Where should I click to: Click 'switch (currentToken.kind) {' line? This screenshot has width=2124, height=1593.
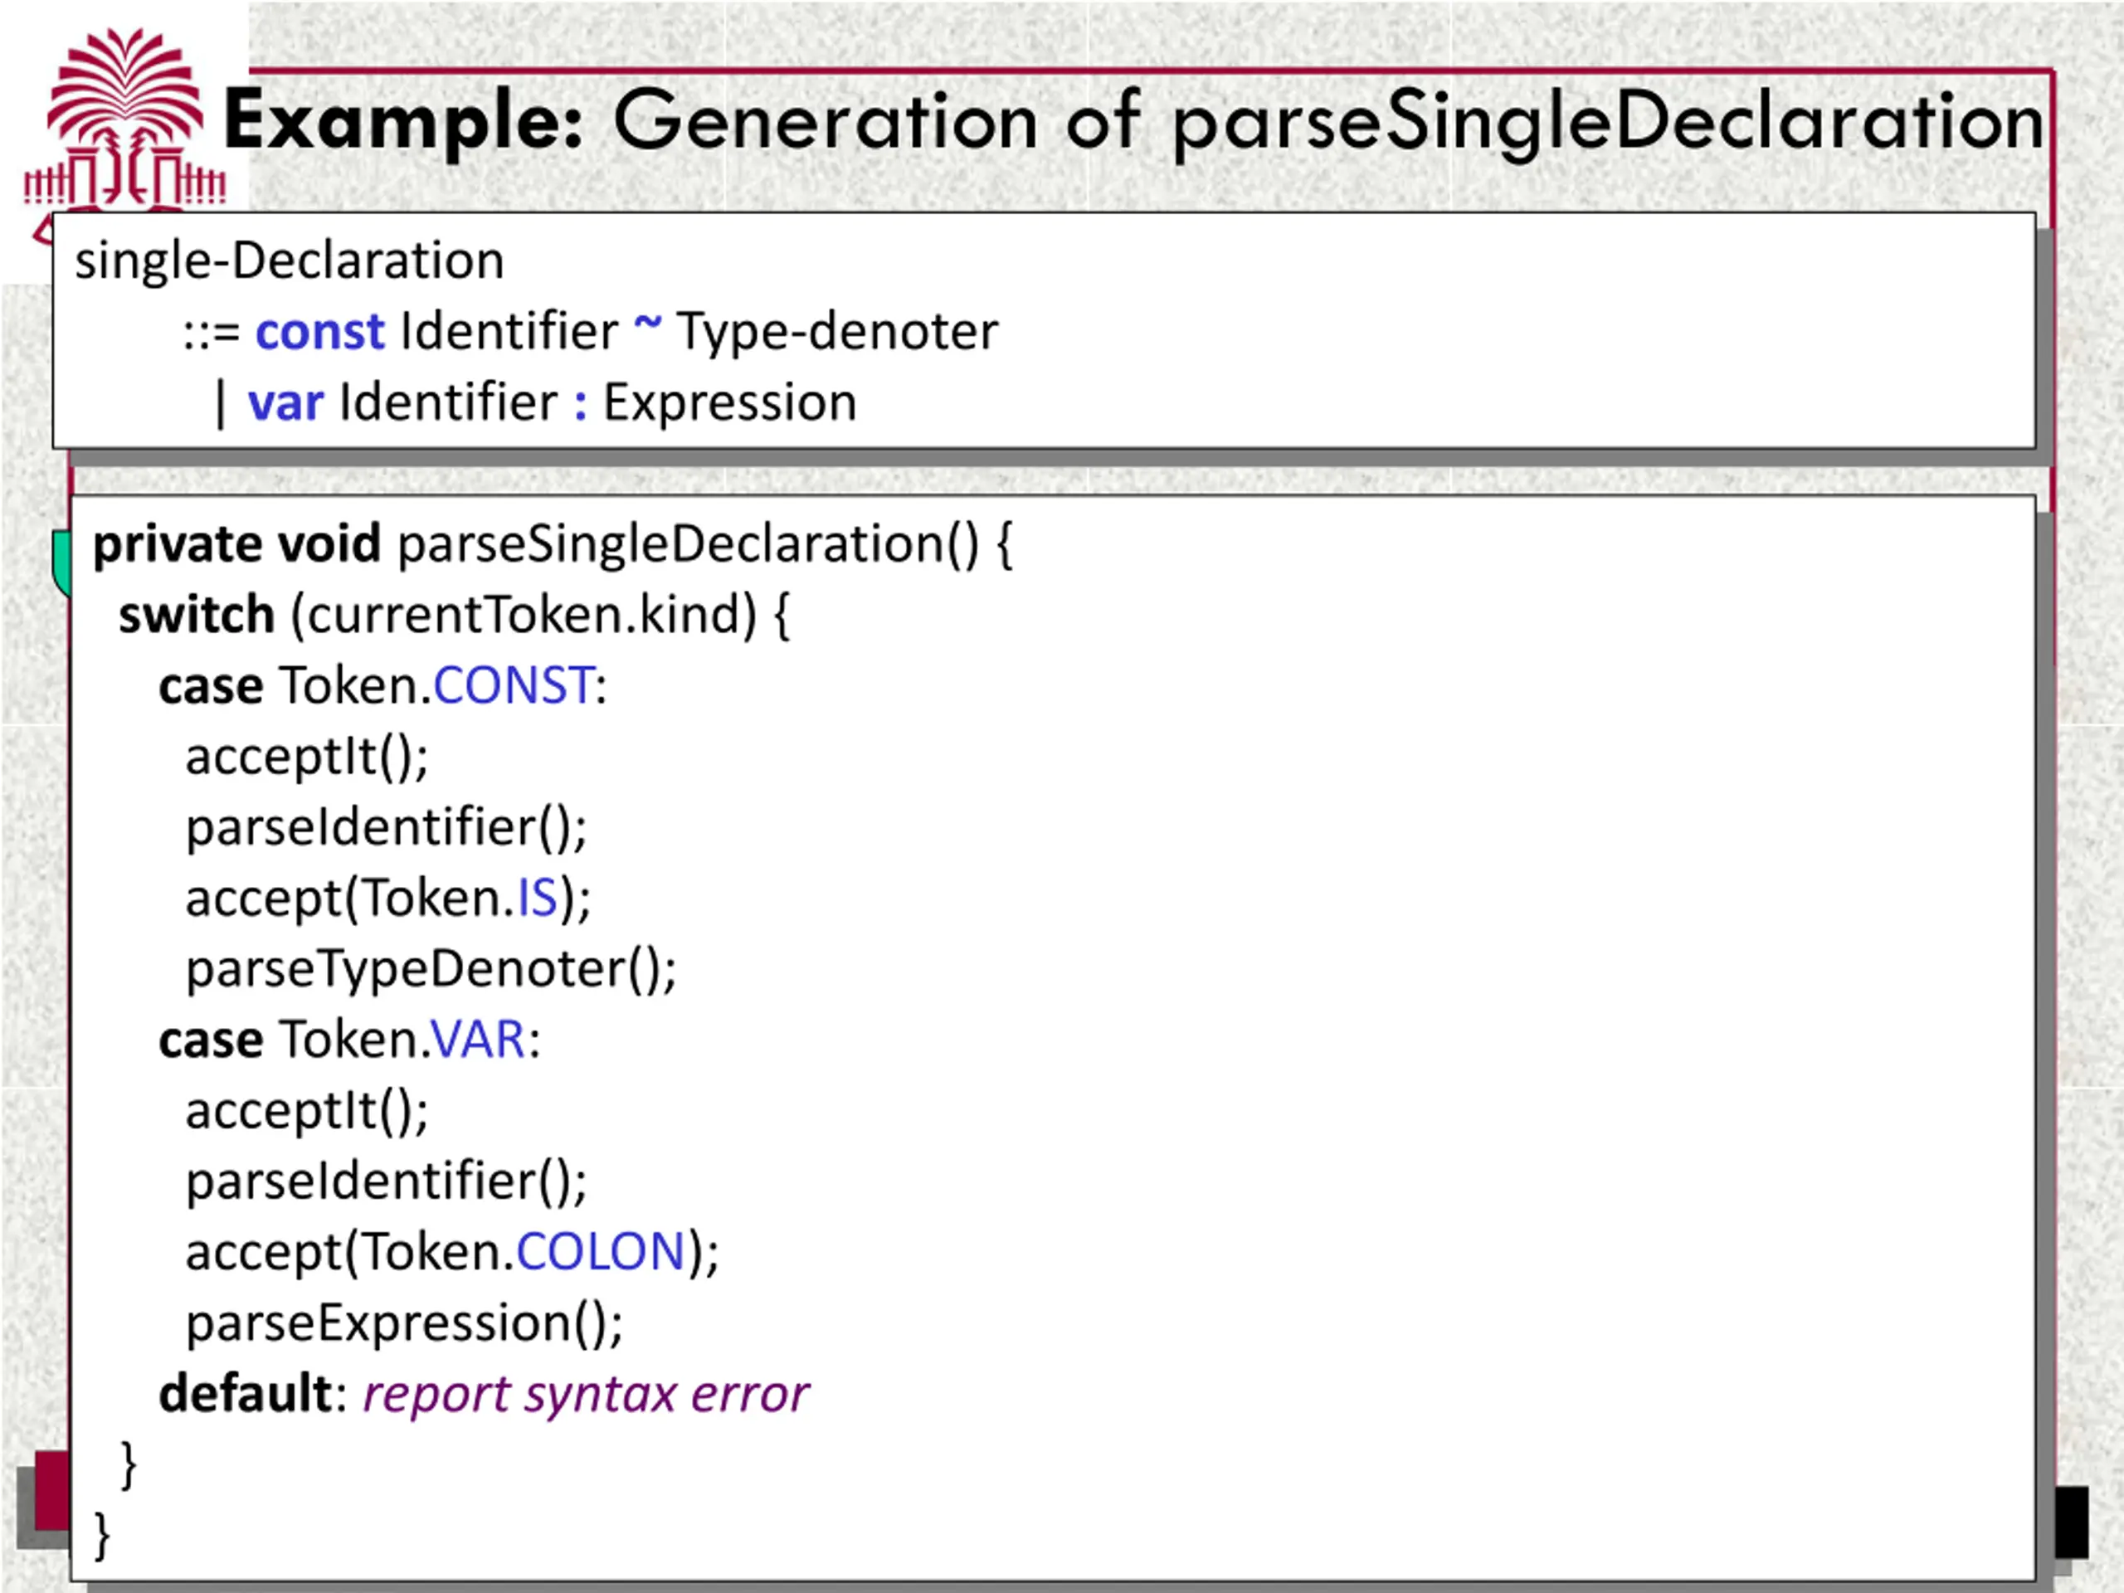point(454,616)
